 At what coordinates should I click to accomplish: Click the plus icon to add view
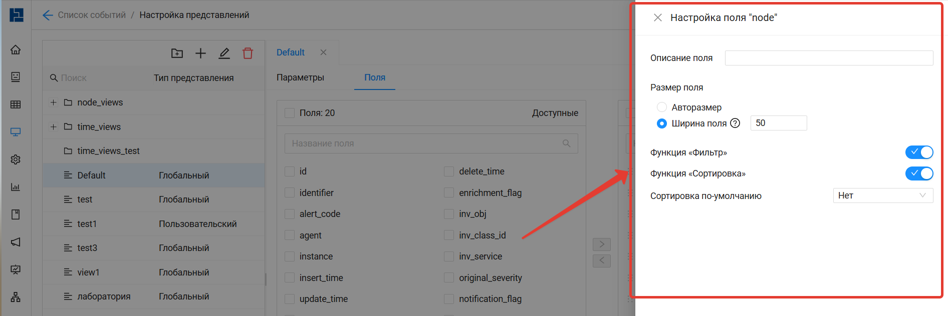tap(200, 53)
